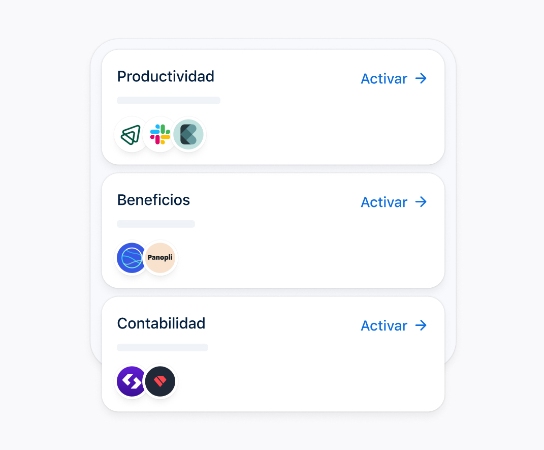Click empty space right of Contabilidad icons
The height and width of the screenshot is (450, 544).
(305, 381)
